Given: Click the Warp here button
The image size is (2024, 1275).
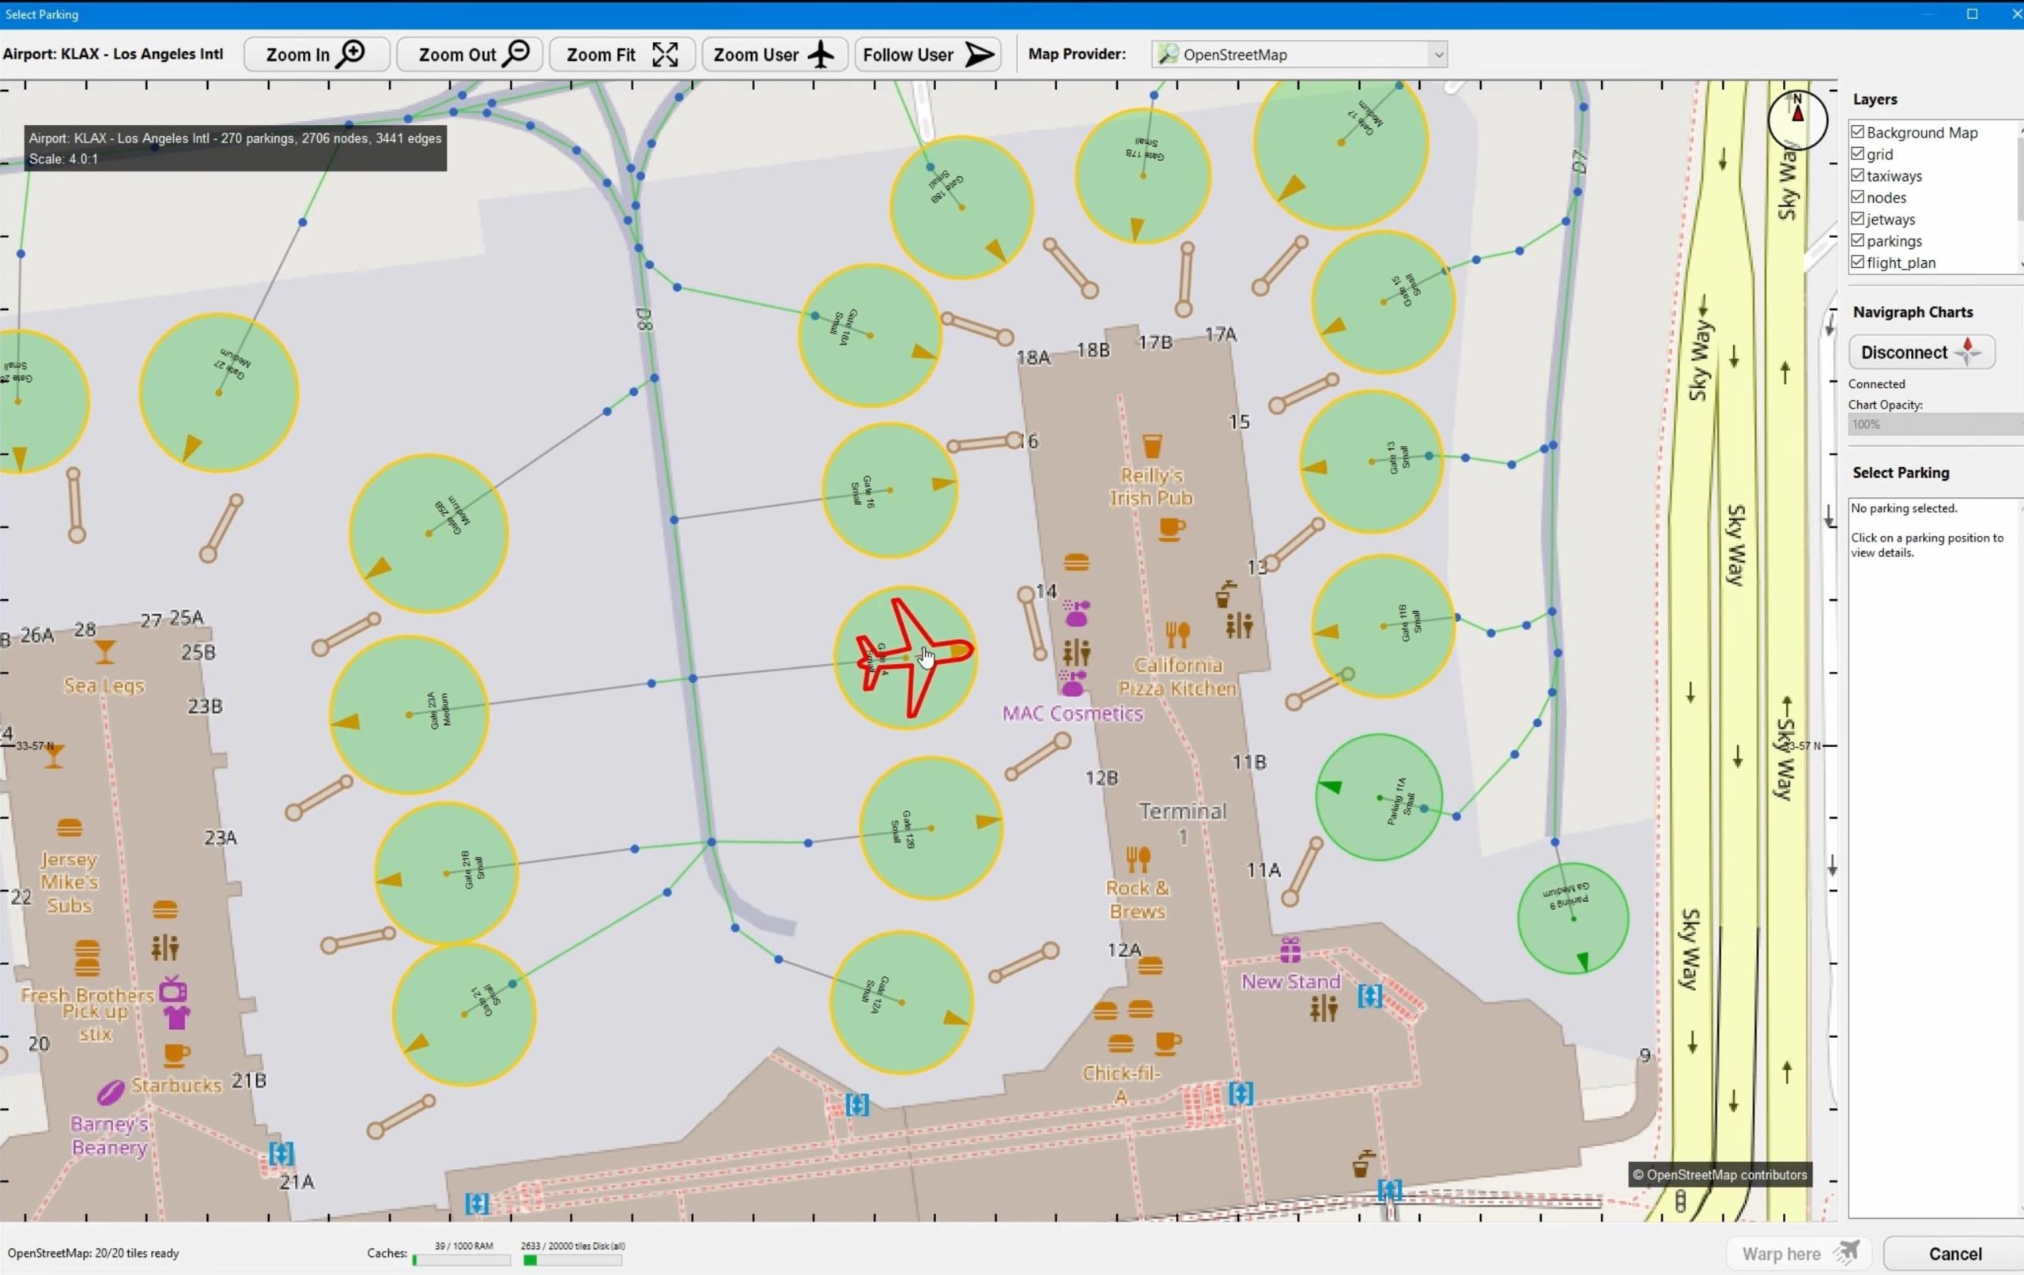Looking at the screenshot, I should (1799, 1253).
